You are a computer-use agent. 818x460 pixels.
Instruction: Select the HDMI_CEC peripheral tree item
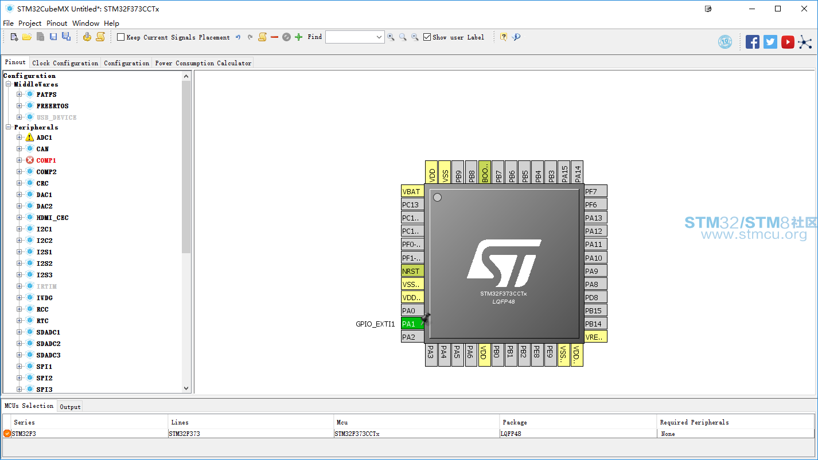tap(52, 218)
